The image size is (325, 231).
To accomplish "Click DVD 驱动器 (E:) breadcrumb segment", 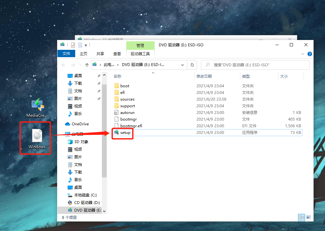I will pos(143,65).
